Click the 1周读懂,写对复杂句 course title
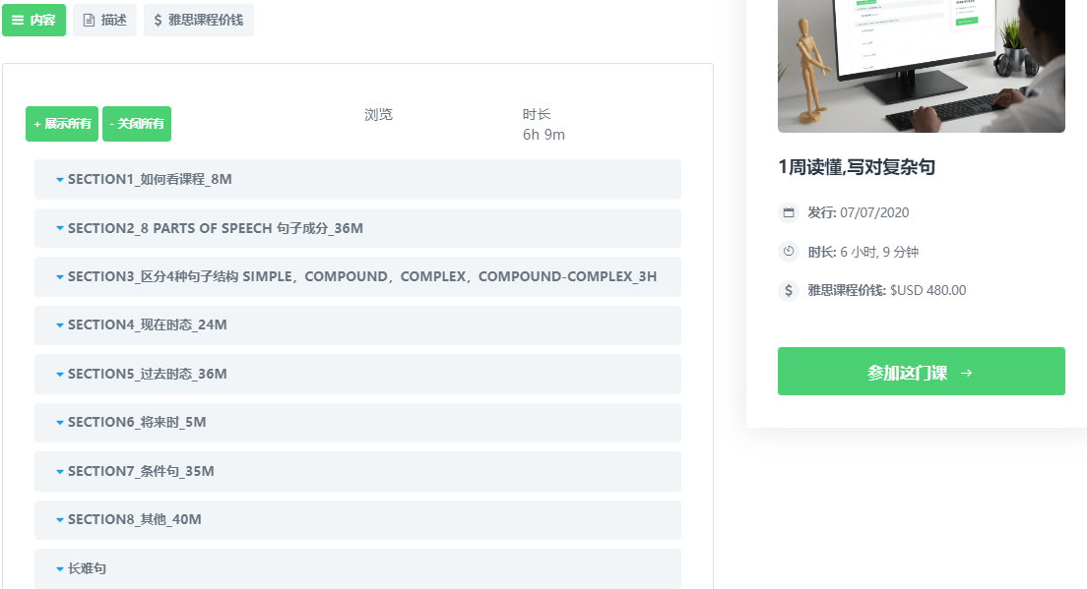The width and height of the screenshot is (1087, 589). pyautogui.click(x=856, y=167)
